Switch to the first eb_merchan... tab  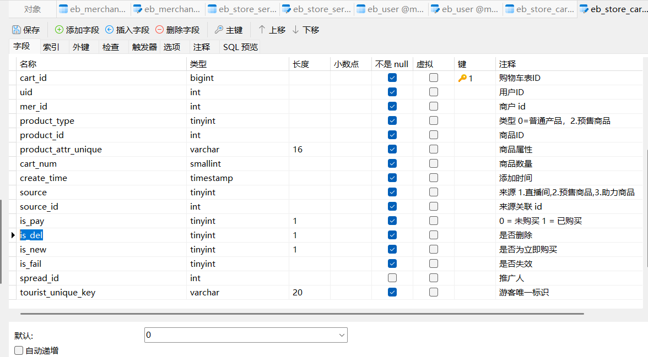tap(93, 9)
